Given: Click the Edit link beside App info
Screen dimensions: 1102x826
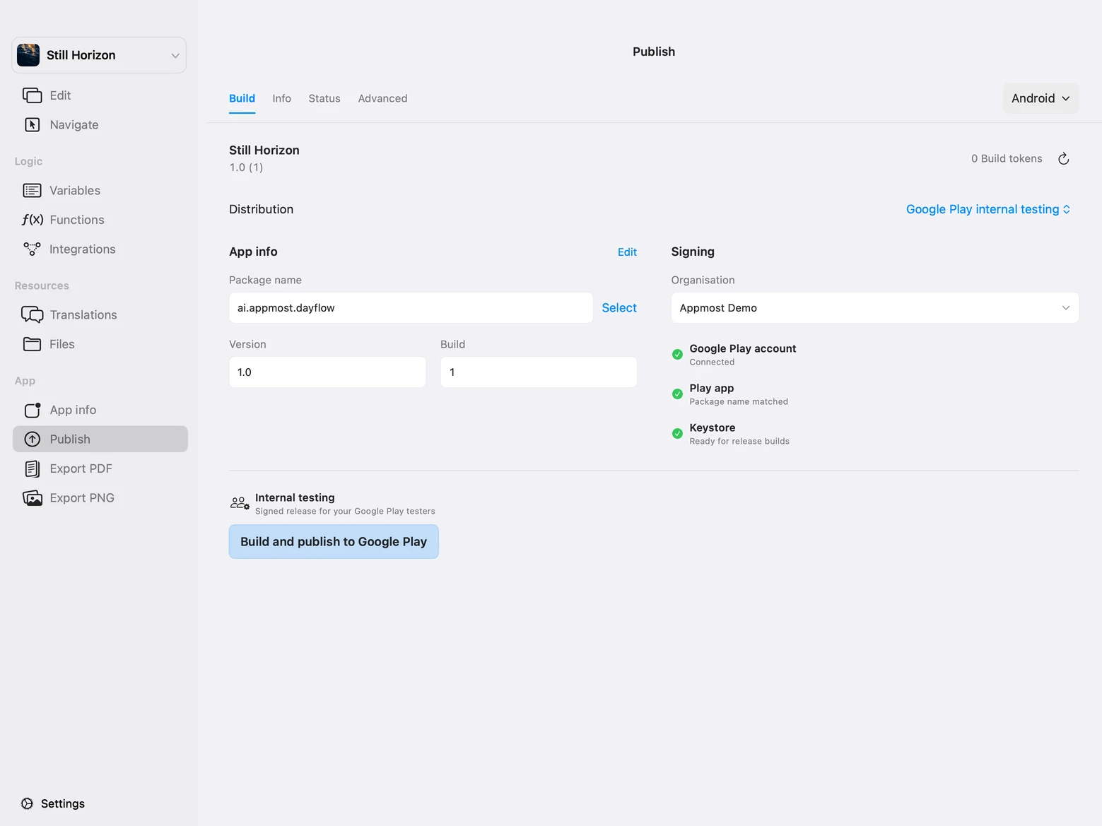Looking at the screenshot, I should pyautogui.click(x=627, y=252).
